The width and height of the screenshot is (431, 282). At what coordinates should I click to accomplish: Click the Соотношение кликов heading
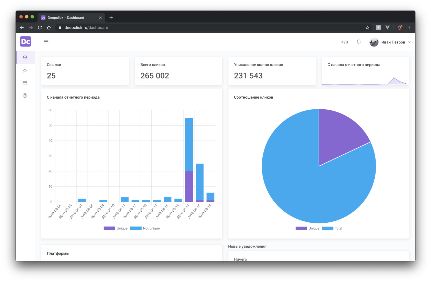pyautogui.click(x=253, y=97)
